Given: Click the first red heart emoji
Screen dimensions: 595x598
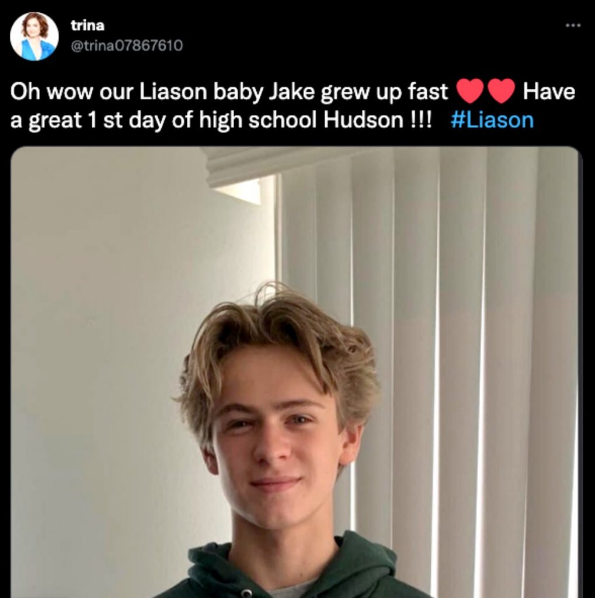Looking at the screenshot, I should coord(468,92).
